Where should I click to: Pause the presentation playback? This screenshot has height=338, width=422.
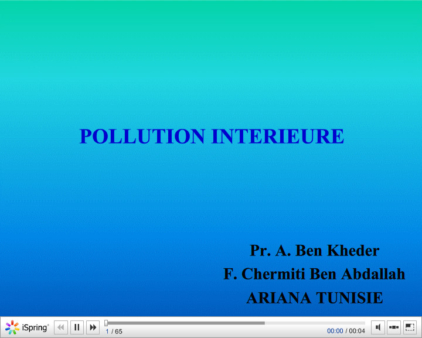point(77,327)
